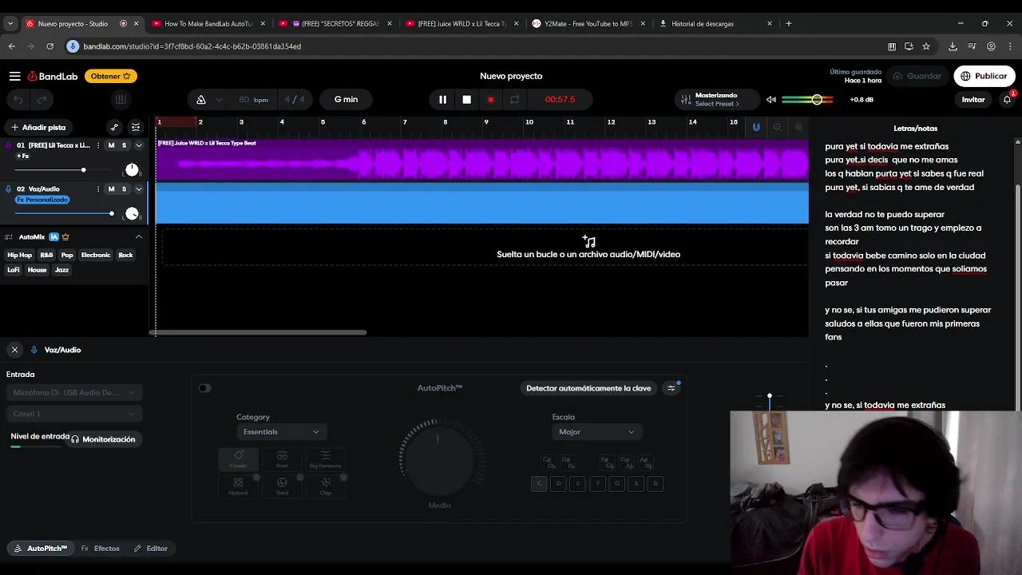Click the Invitar button
The height and width of the screenshot is (575, 1022).
pos(973,100)
